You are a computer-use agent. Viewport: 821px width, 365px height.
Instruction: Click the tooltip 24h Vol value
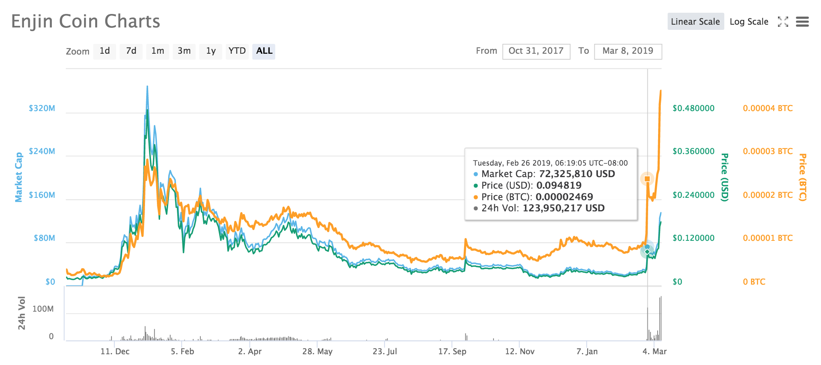(x=564, y=208)
